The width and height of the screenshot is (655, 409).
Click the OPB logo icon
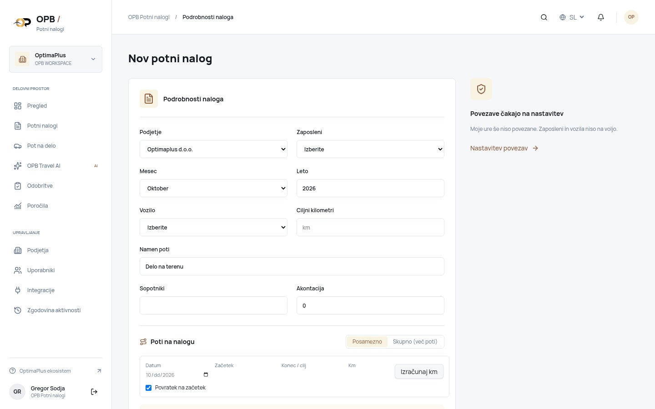pyautogui.click(x=22, y=23)
